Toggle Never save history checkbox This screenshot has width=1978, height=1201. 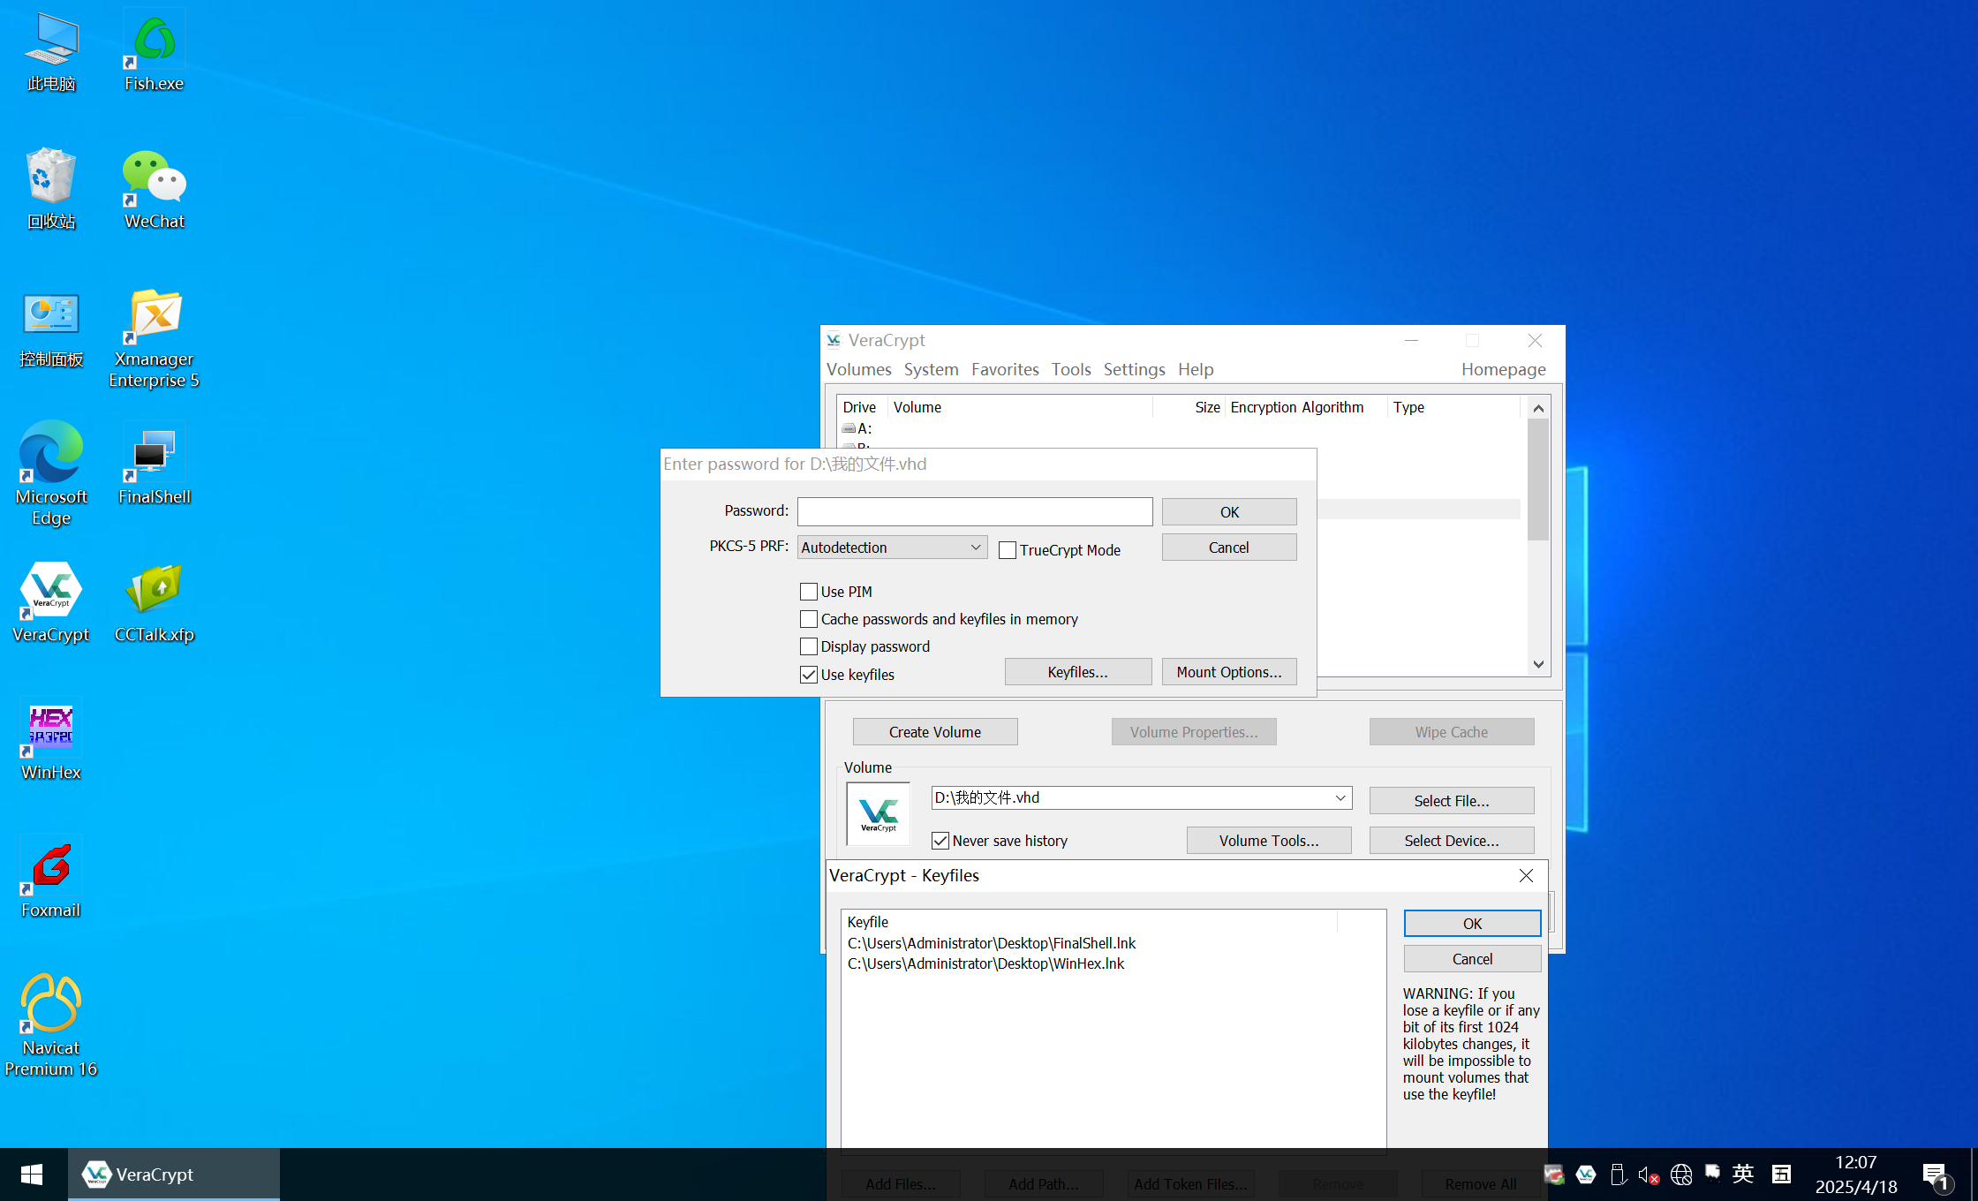coord(940,841)
